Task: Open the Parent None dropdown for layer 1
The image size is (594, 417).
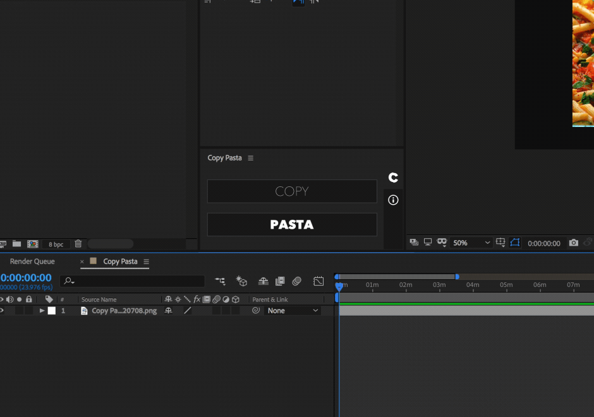Action: (293, 311)
